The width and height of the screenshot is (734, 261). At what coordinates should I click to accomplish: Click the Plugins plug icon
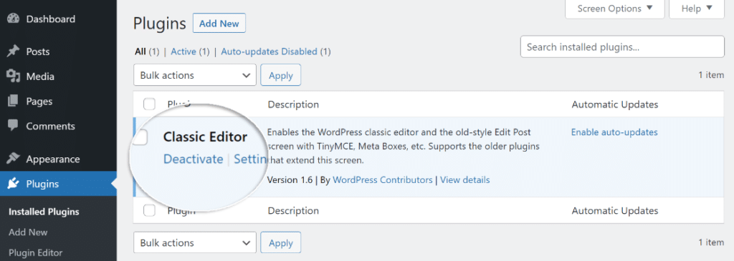pos(13,184)
